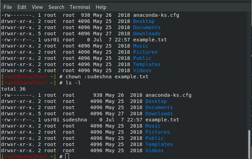252x159 pixels.
Task: Open the Help menu
Action: click(x=101, y=7)
